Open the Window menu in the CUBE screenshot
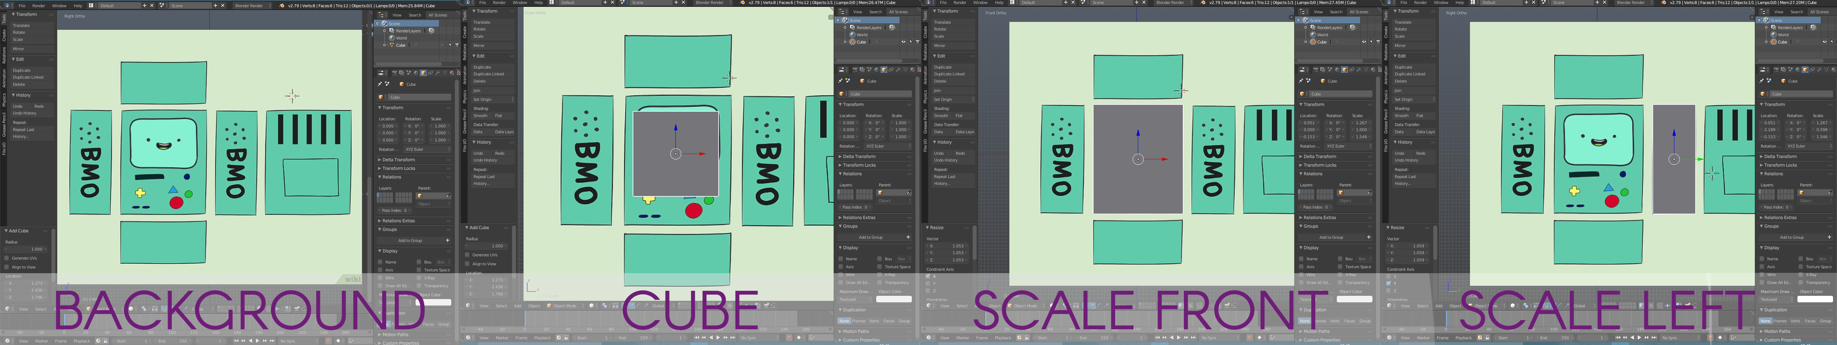Screen dimensions: 1837x345 [x=519, y=3]
